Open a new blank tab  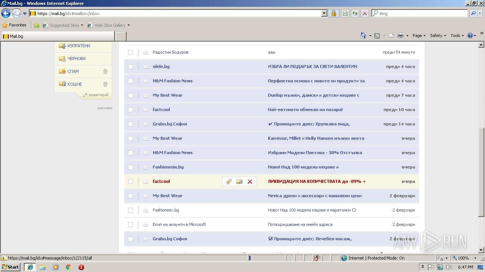[x=120, y=36]
